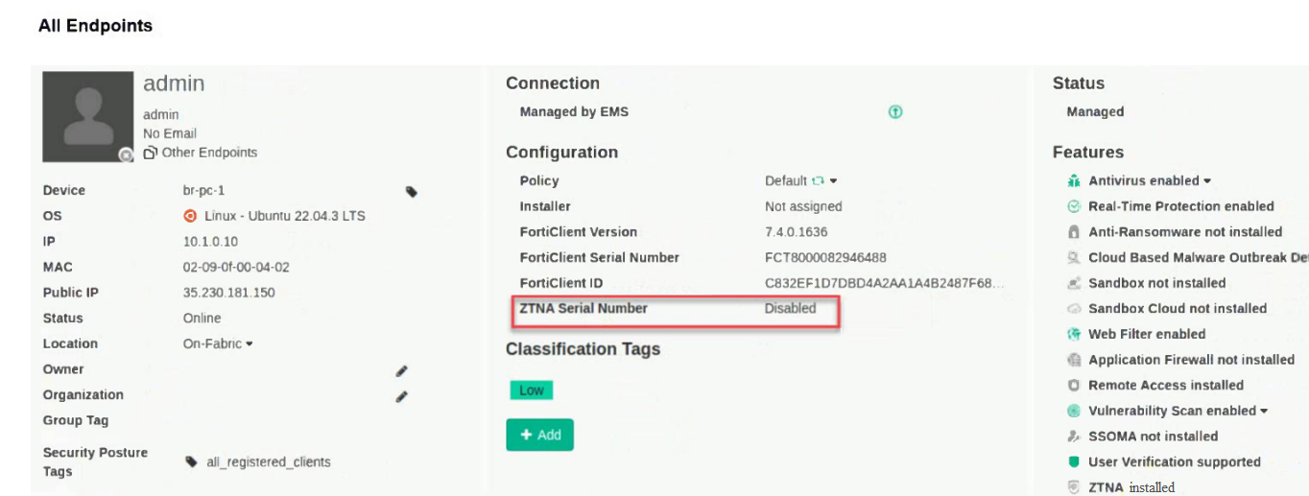1309x496 pixels.
Task: Click the Ubuntu OS logo icon
Action: click(190, 216)
